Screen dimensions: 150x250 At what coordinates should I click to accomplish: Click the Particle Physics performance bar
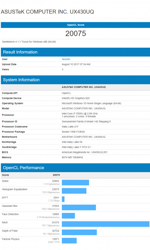pos(69,241)
